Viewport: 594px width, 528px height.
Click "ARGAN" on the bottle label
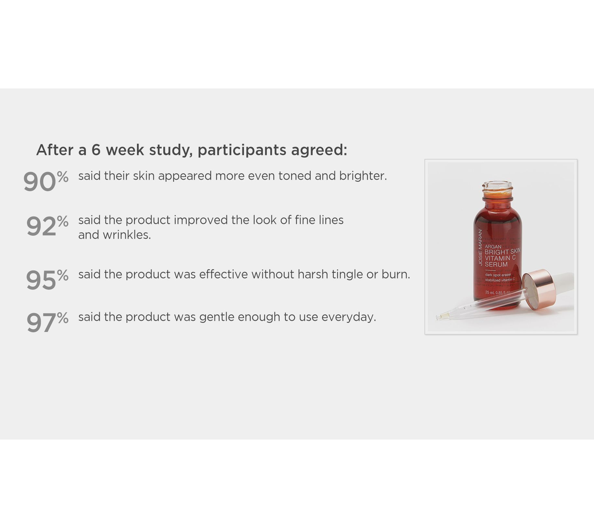[493, 246]
